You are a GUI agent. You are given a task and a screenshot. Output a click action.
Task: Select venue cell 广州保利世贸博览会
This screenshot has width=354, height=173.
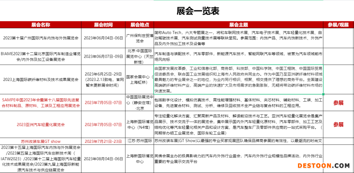tap(140, 38)
